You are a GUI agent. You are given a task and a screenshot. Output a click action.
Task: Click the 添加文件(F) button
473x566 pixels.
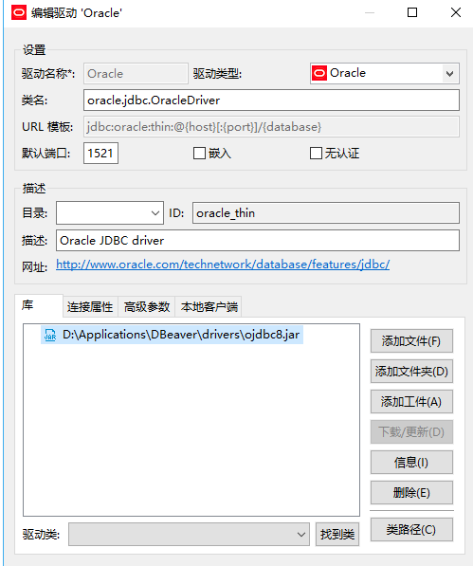click(411, 340)
